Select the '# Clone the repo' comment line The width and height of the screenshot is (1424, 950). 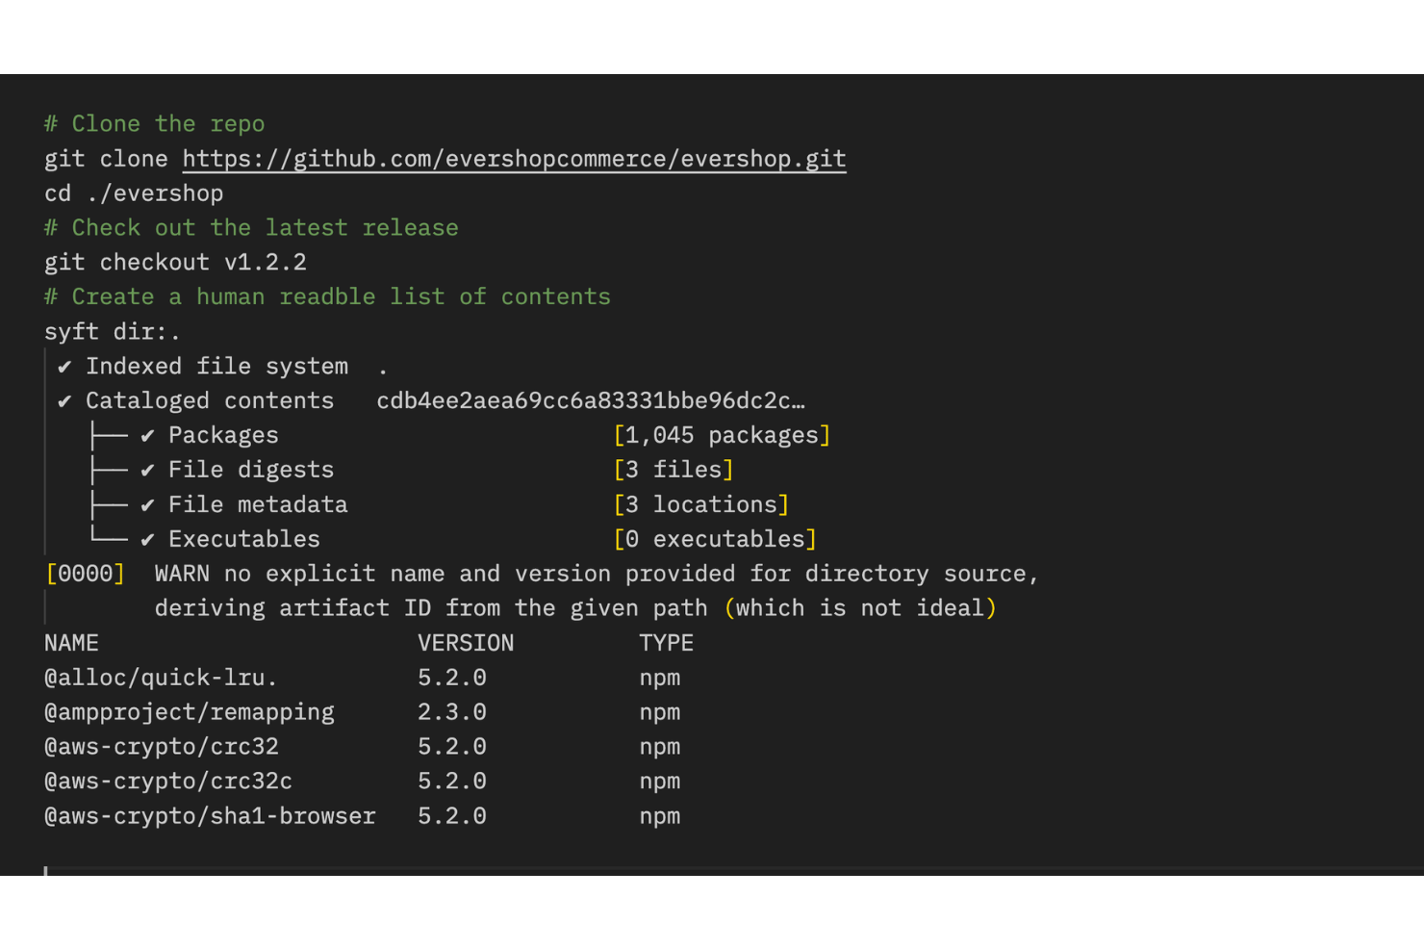(154, 124)
